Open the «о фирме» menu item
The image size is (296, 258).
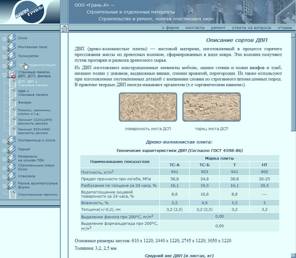pos(170,28)
